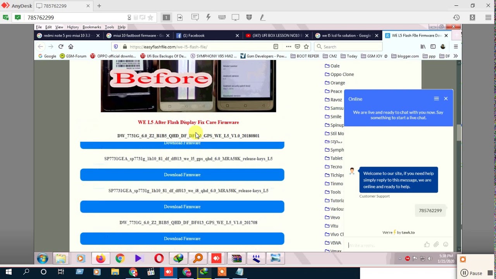
Task: Follow the tawk.to link in chat
Action: (x=408, y=232)
